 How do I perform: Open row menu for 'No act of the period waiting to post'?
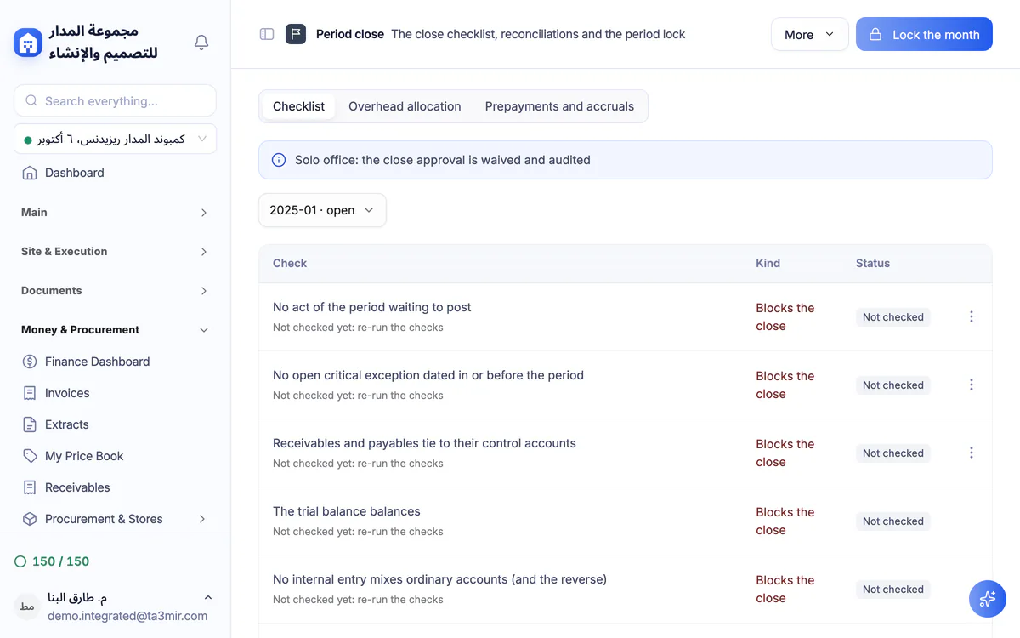pos(972,316)
